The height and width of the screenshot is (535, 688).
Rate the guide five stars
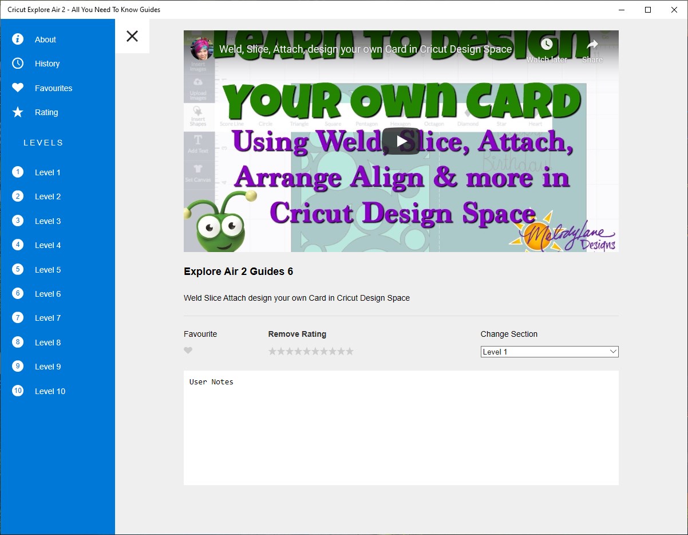pos(307,351)
